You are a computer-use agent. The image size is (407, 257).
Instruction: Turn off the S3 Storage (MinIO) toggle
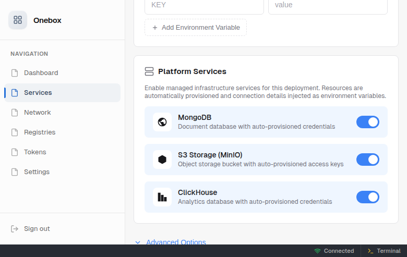click(x=367, y=160)
